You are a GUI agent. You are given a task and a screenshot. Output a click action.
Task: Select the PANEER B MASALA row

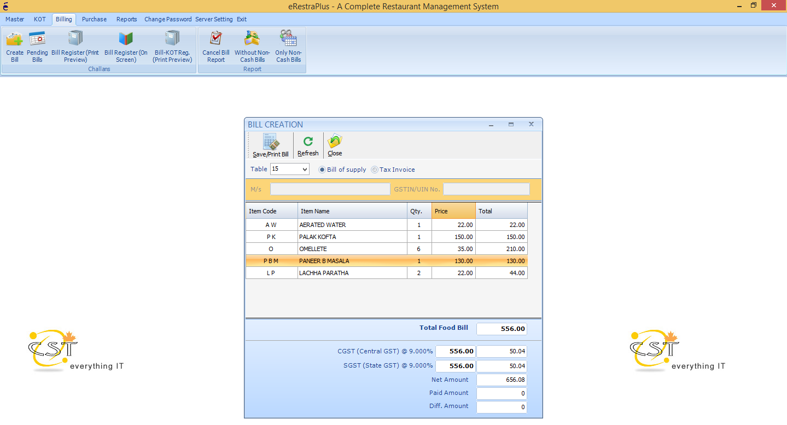pyautogui.click(x=387, y=261)
